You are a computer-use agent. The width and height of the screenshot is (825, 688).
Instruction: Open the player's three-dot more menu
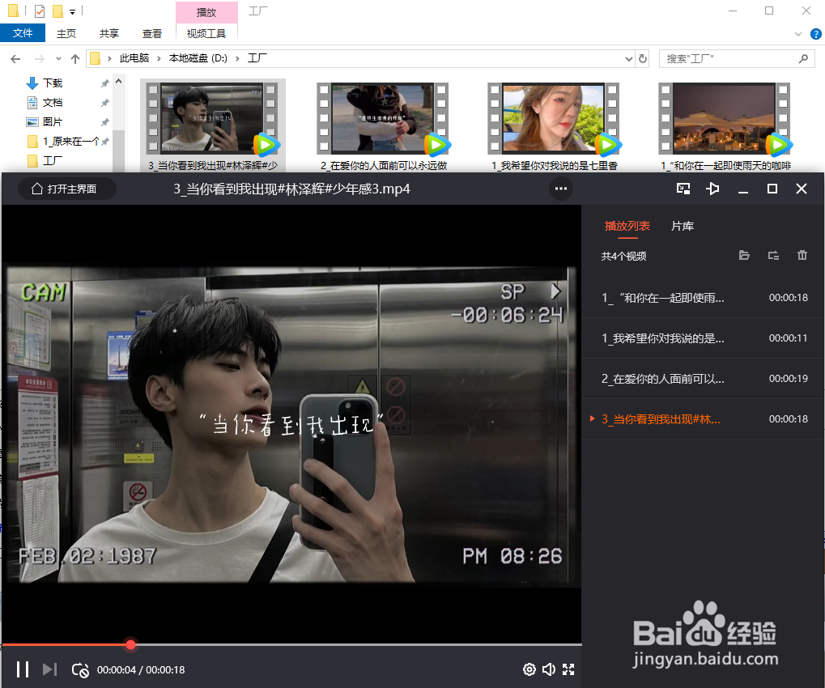561,189
